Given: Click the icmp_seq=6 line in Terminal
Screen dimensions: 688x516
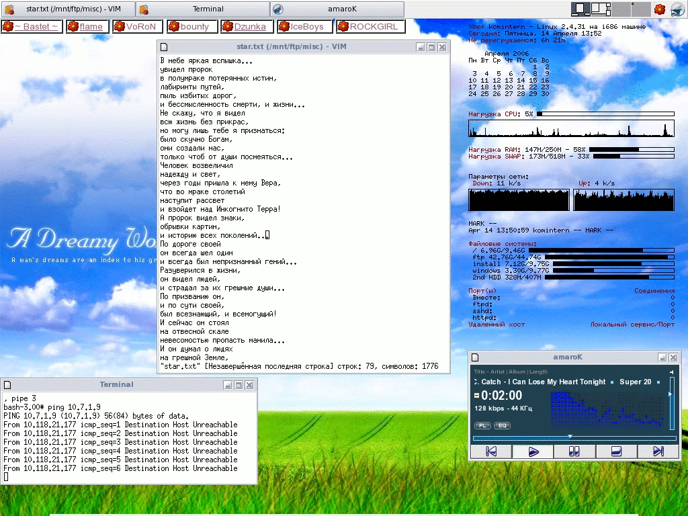Looking at the screenshot, I should (120, 468).
